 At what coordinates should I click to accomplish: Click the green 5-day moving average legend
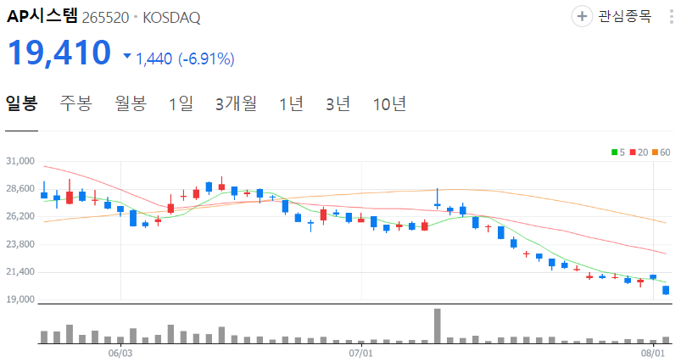pyautogui.click(x=618, y=153)
